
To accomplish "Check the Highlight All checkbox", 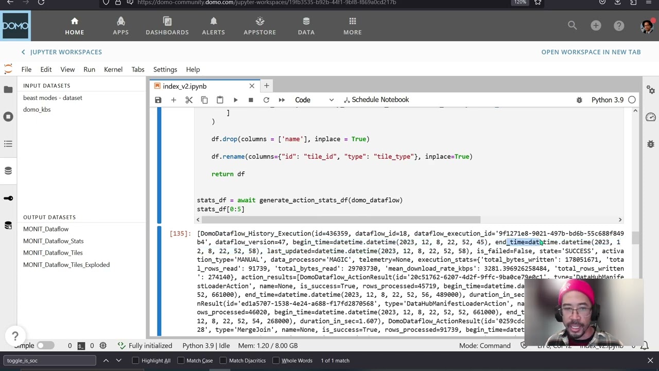I will click(x=136, y=361).
